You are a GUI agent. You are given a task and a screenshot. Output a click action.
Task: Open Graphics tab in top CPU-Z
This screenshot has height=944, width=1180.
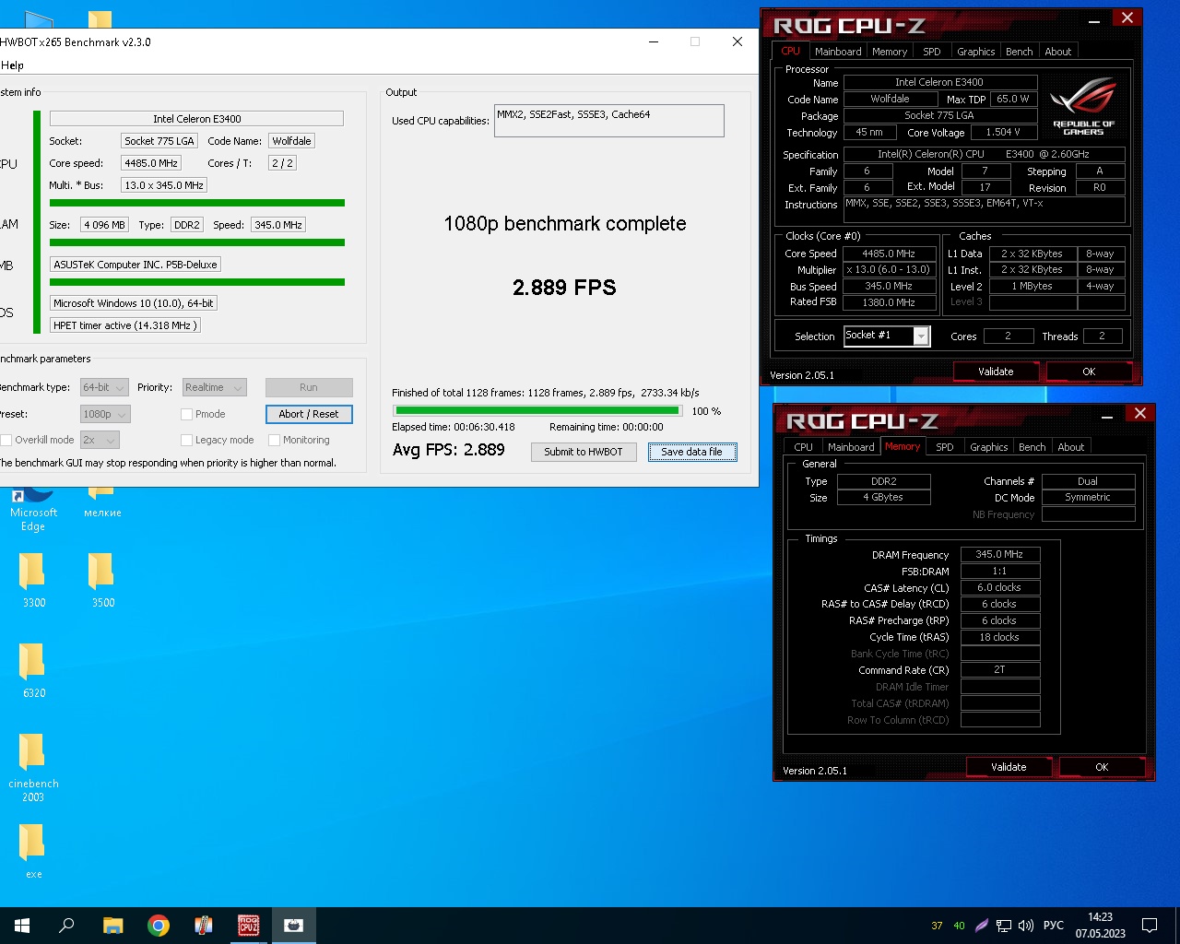click(x=975, y=52)
